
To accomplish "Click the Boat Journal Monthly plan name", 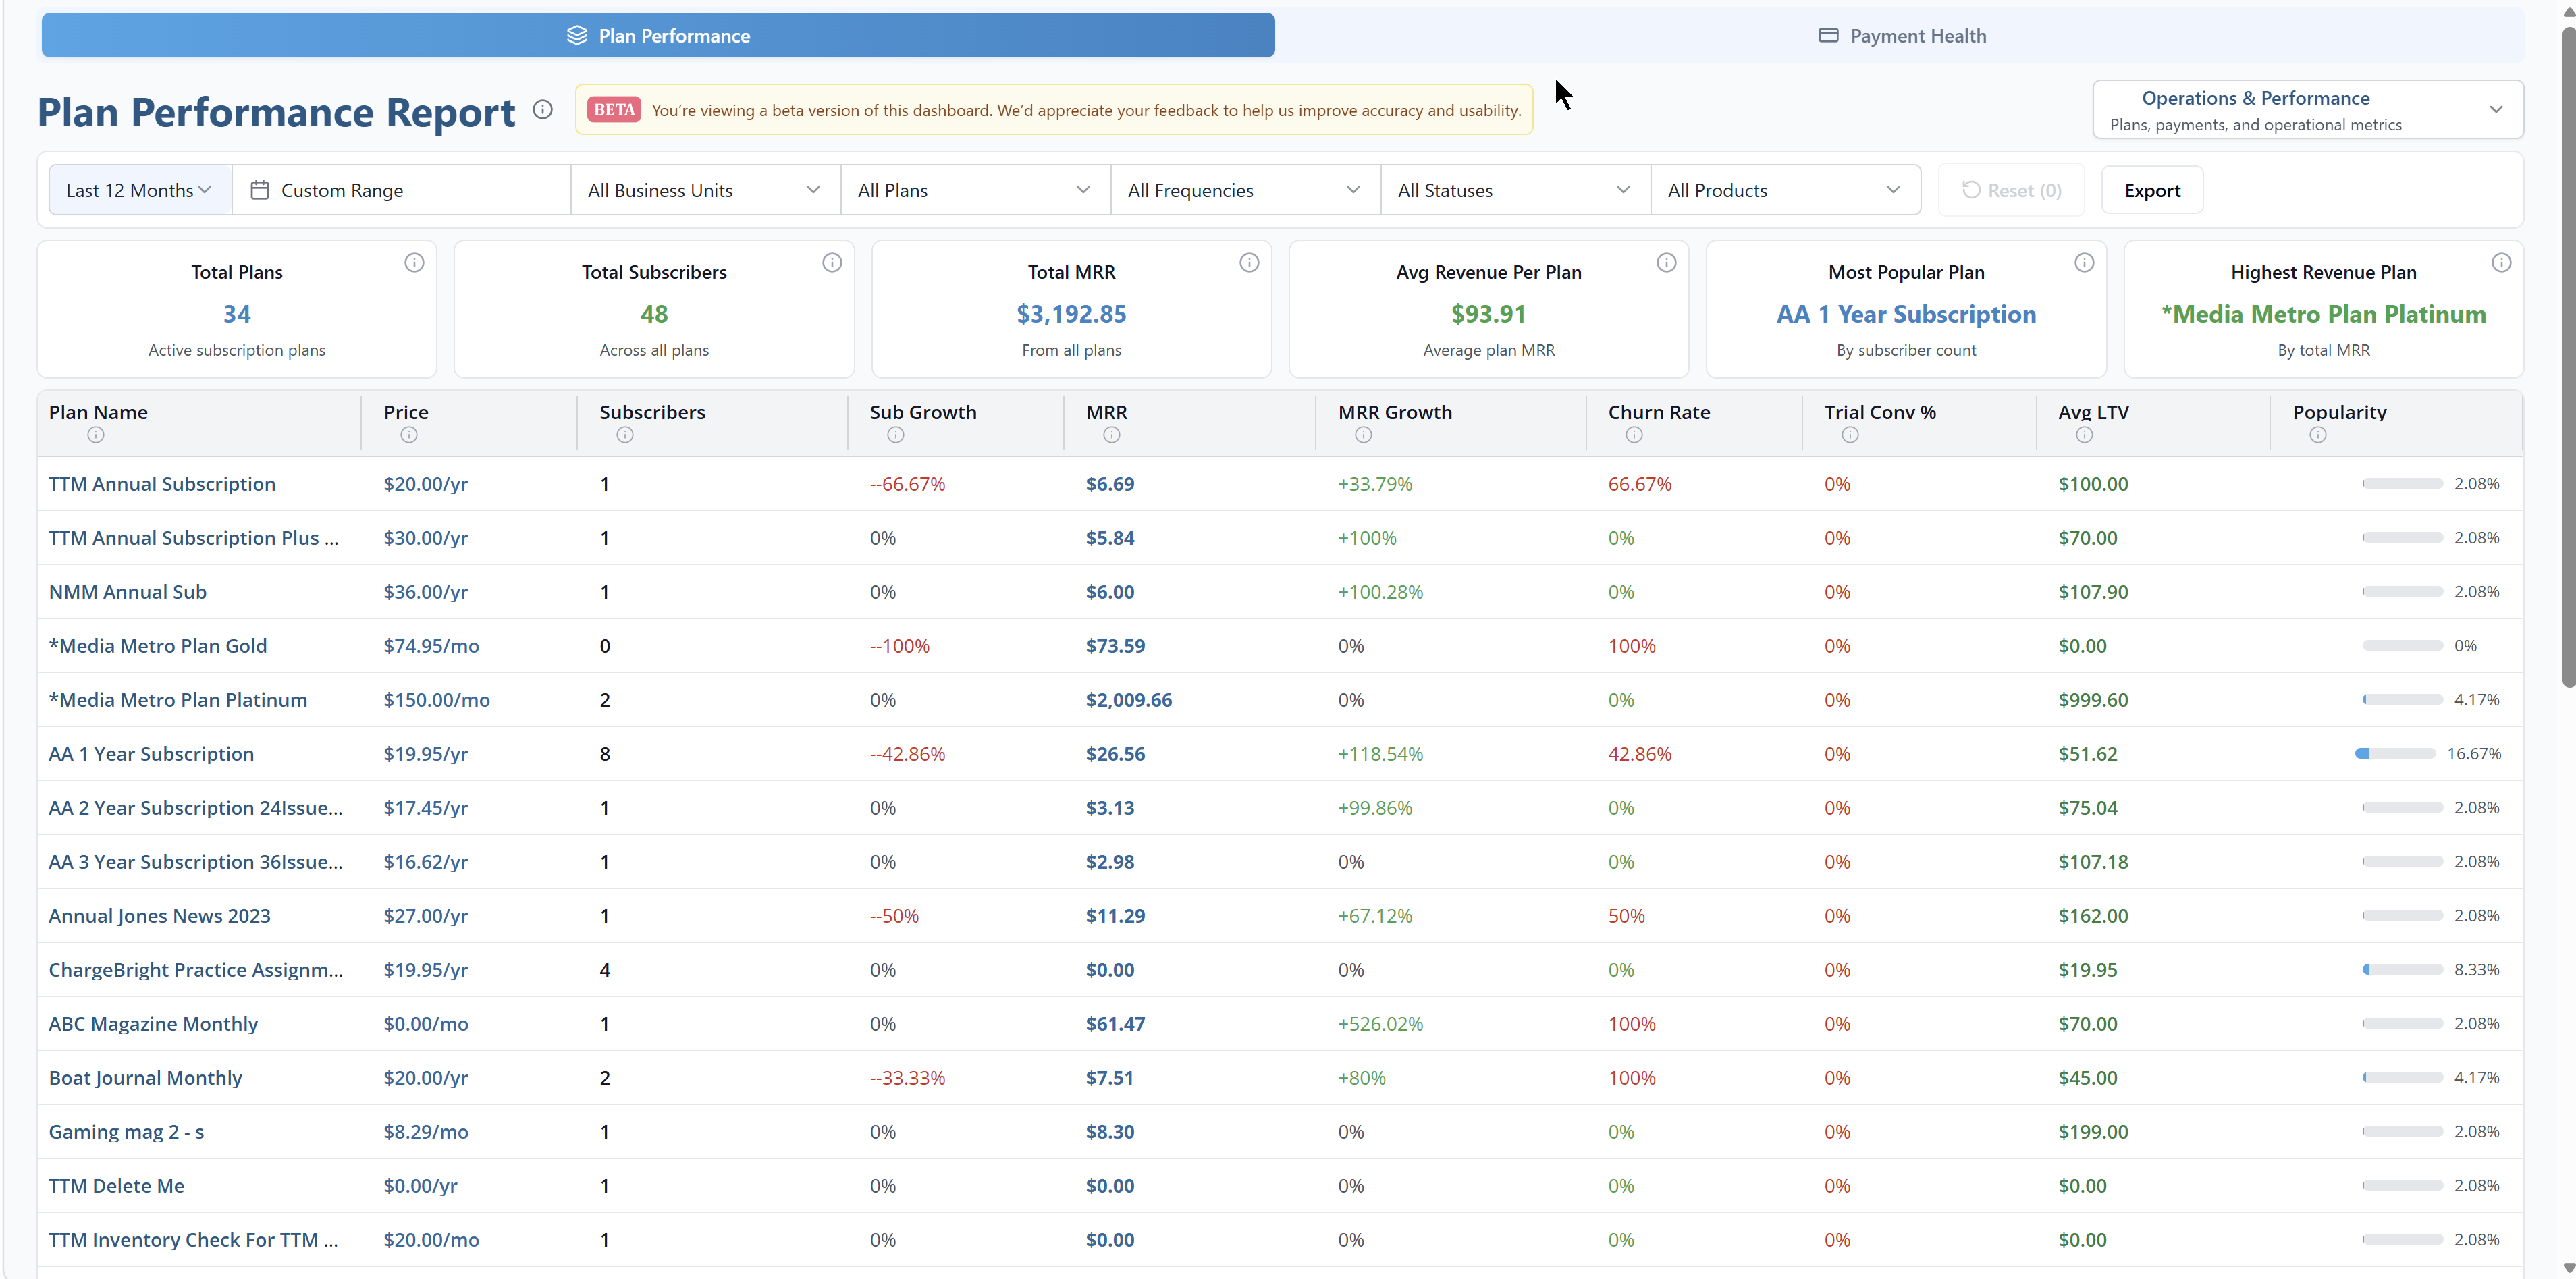I will click(x=145, y=1078).
